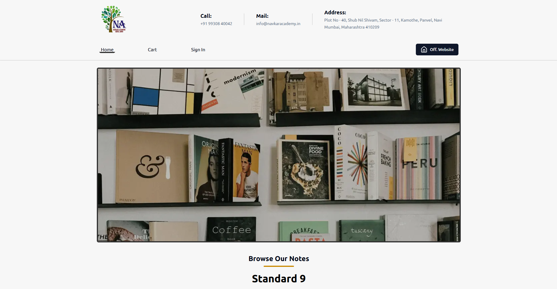Click the Navkar Academy tree logo
Viewport: 557px width, 289px height.
coord(113,19)
